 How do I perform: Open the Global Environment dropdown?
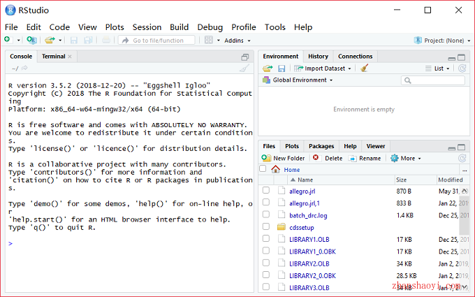298,80
